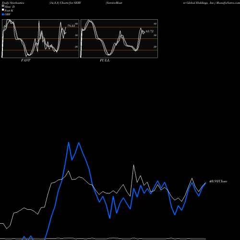Screen dimensions: 240x240
Task: Click the 20 axis label on FULL chart
Action: 155,47
